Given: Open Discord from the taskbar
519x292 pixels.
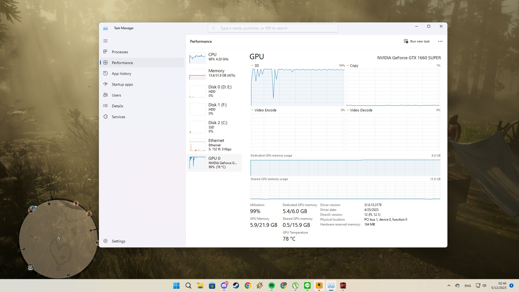Looking at the screenshot, I should (224, 286).
